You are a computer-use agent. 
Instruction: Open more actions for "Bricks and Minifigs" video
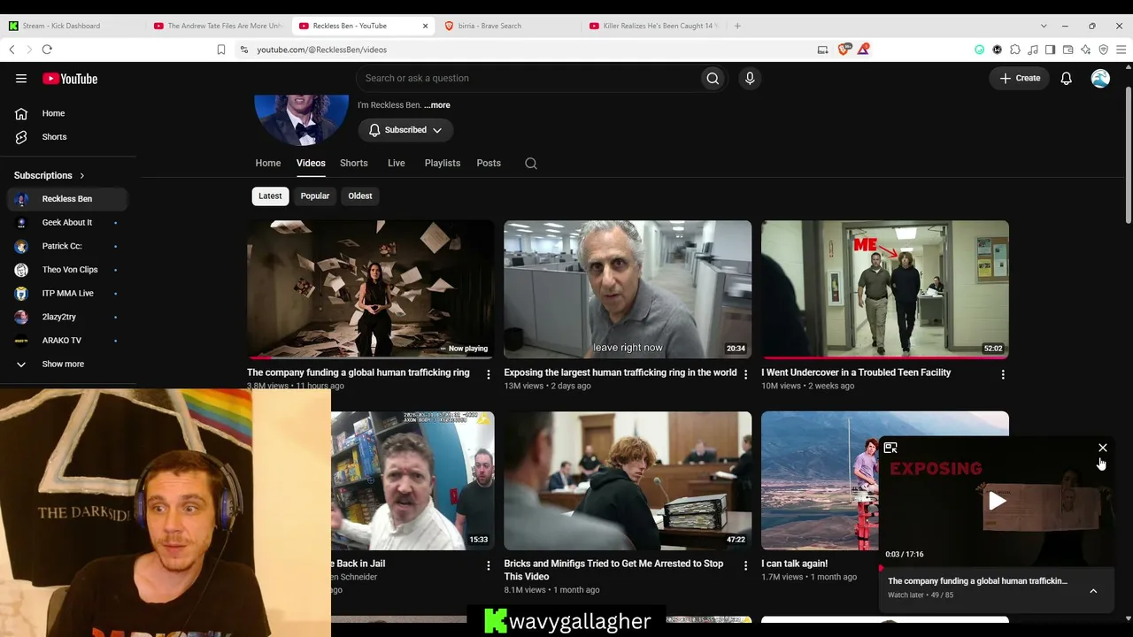click(745, 565)
